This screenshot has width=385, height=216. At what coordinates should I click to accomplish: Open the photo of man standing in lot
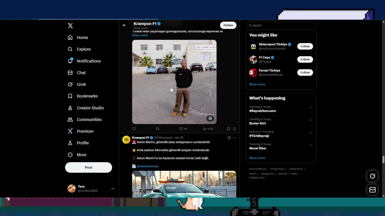174,82
